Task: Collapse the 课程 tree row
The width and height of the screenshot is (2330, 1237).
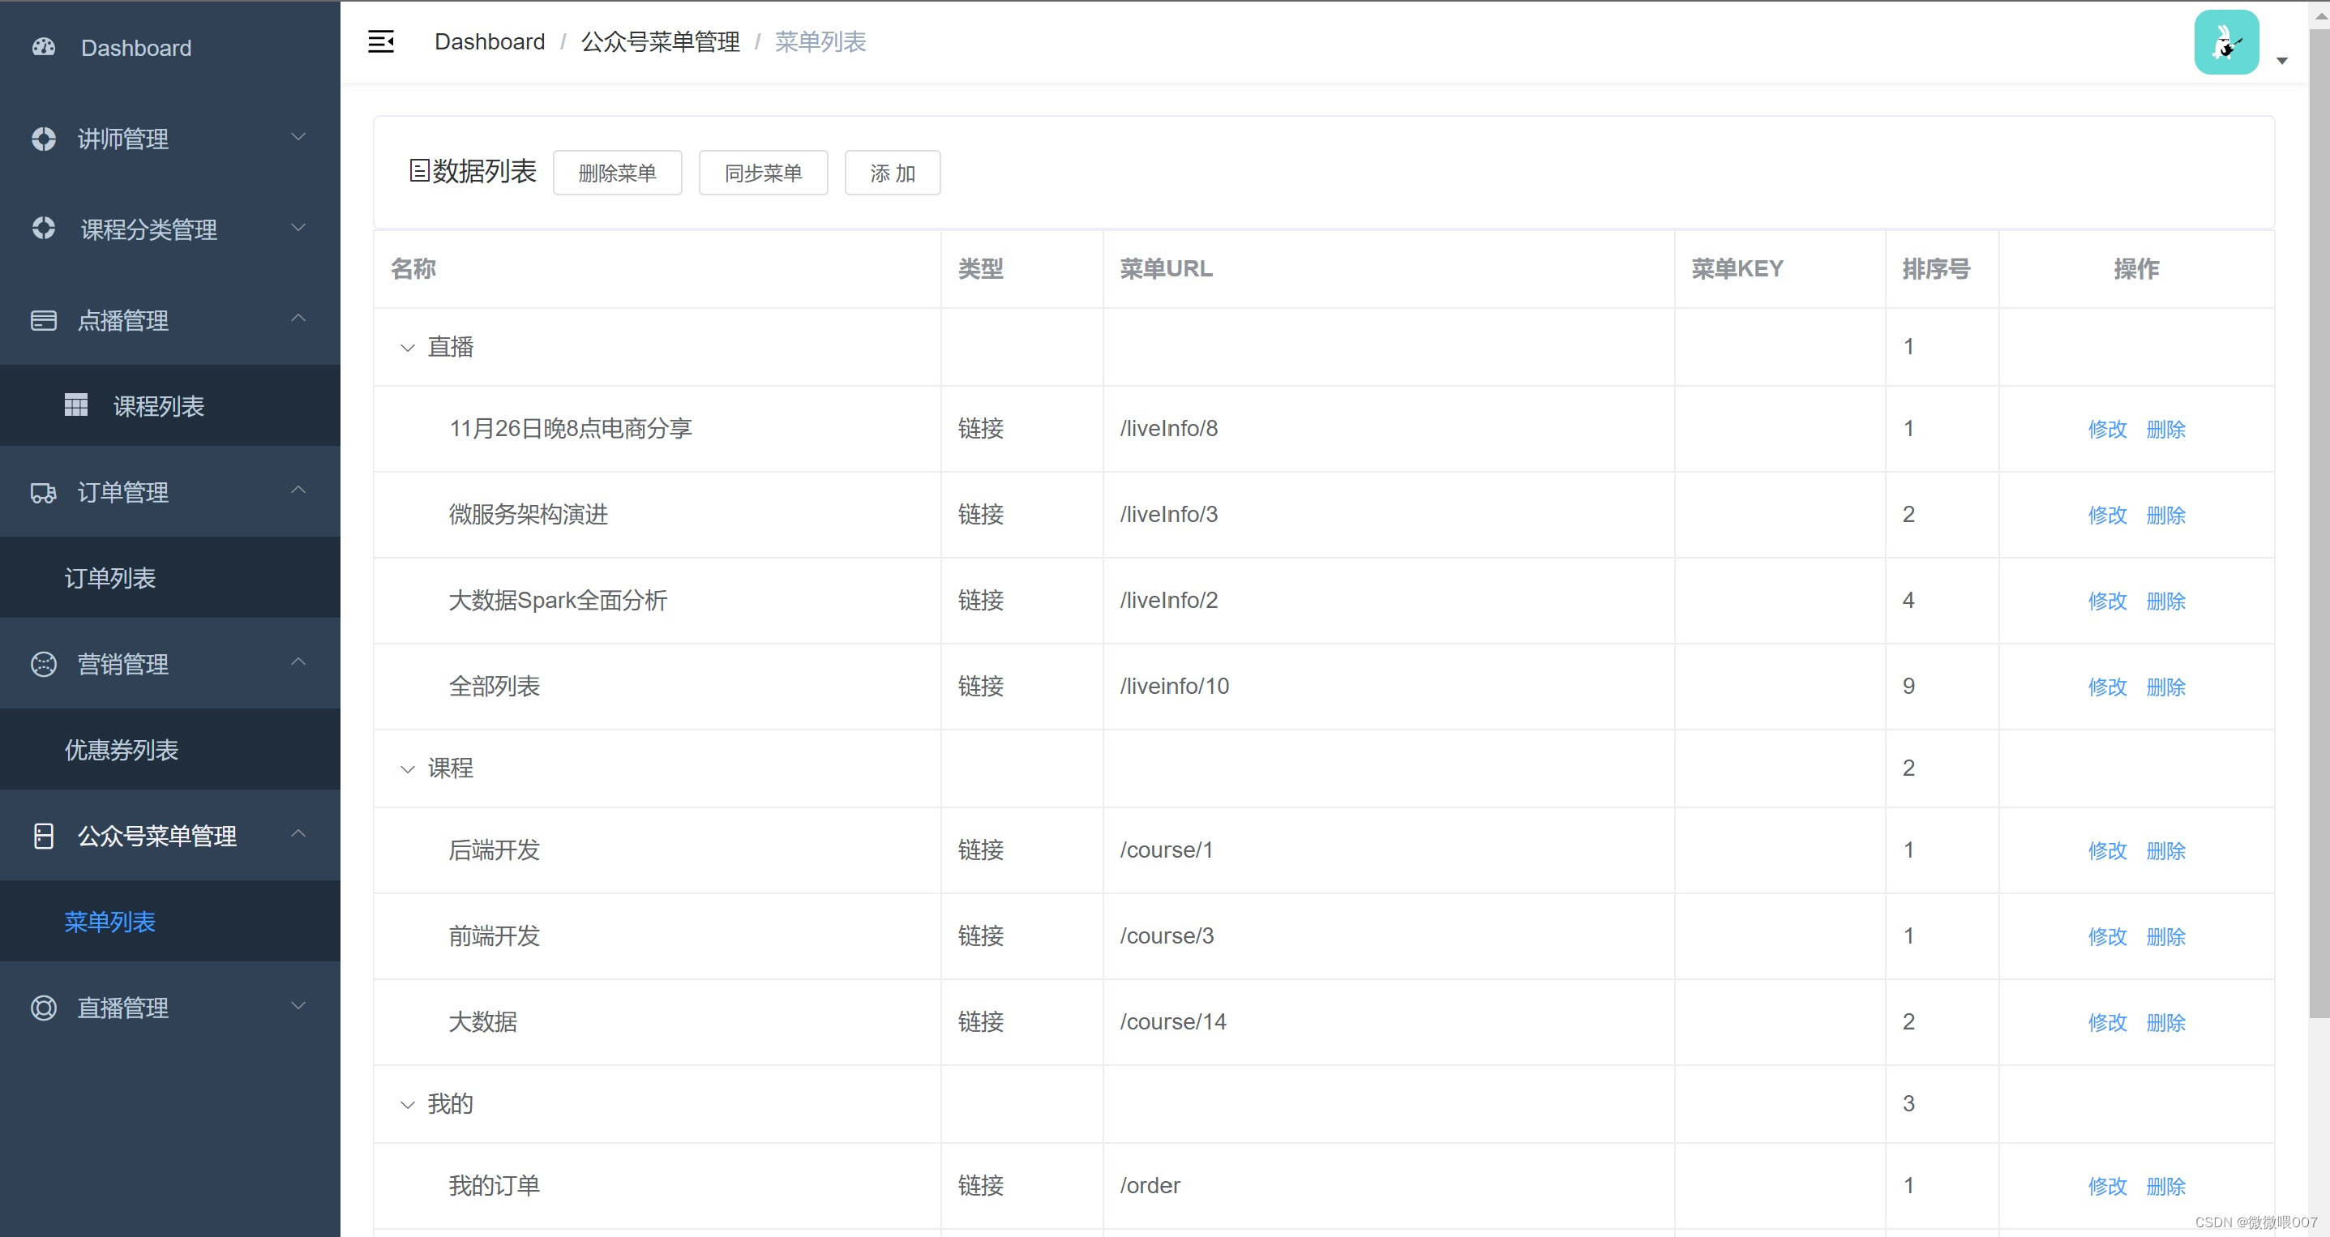Action: click(407, 768)
